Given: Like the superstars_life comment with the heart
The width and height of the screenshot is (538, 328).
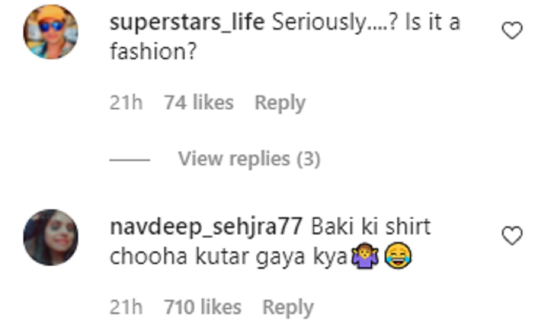Looking at the screenshot, I should click(512, 31).
